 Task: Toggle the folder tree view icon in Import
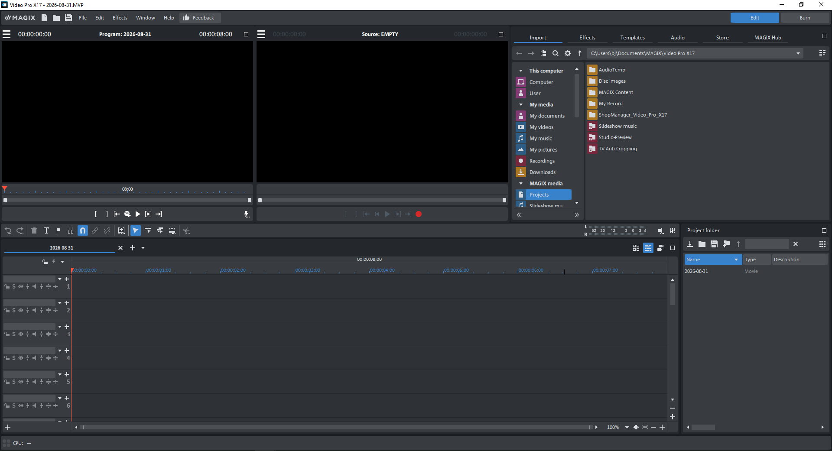[x=543, y=53]
